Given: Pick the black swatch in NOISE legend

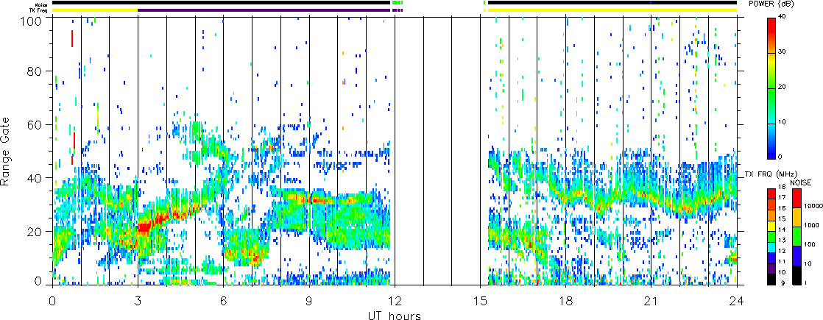Looking at the screenshot, I should point(796,275).
